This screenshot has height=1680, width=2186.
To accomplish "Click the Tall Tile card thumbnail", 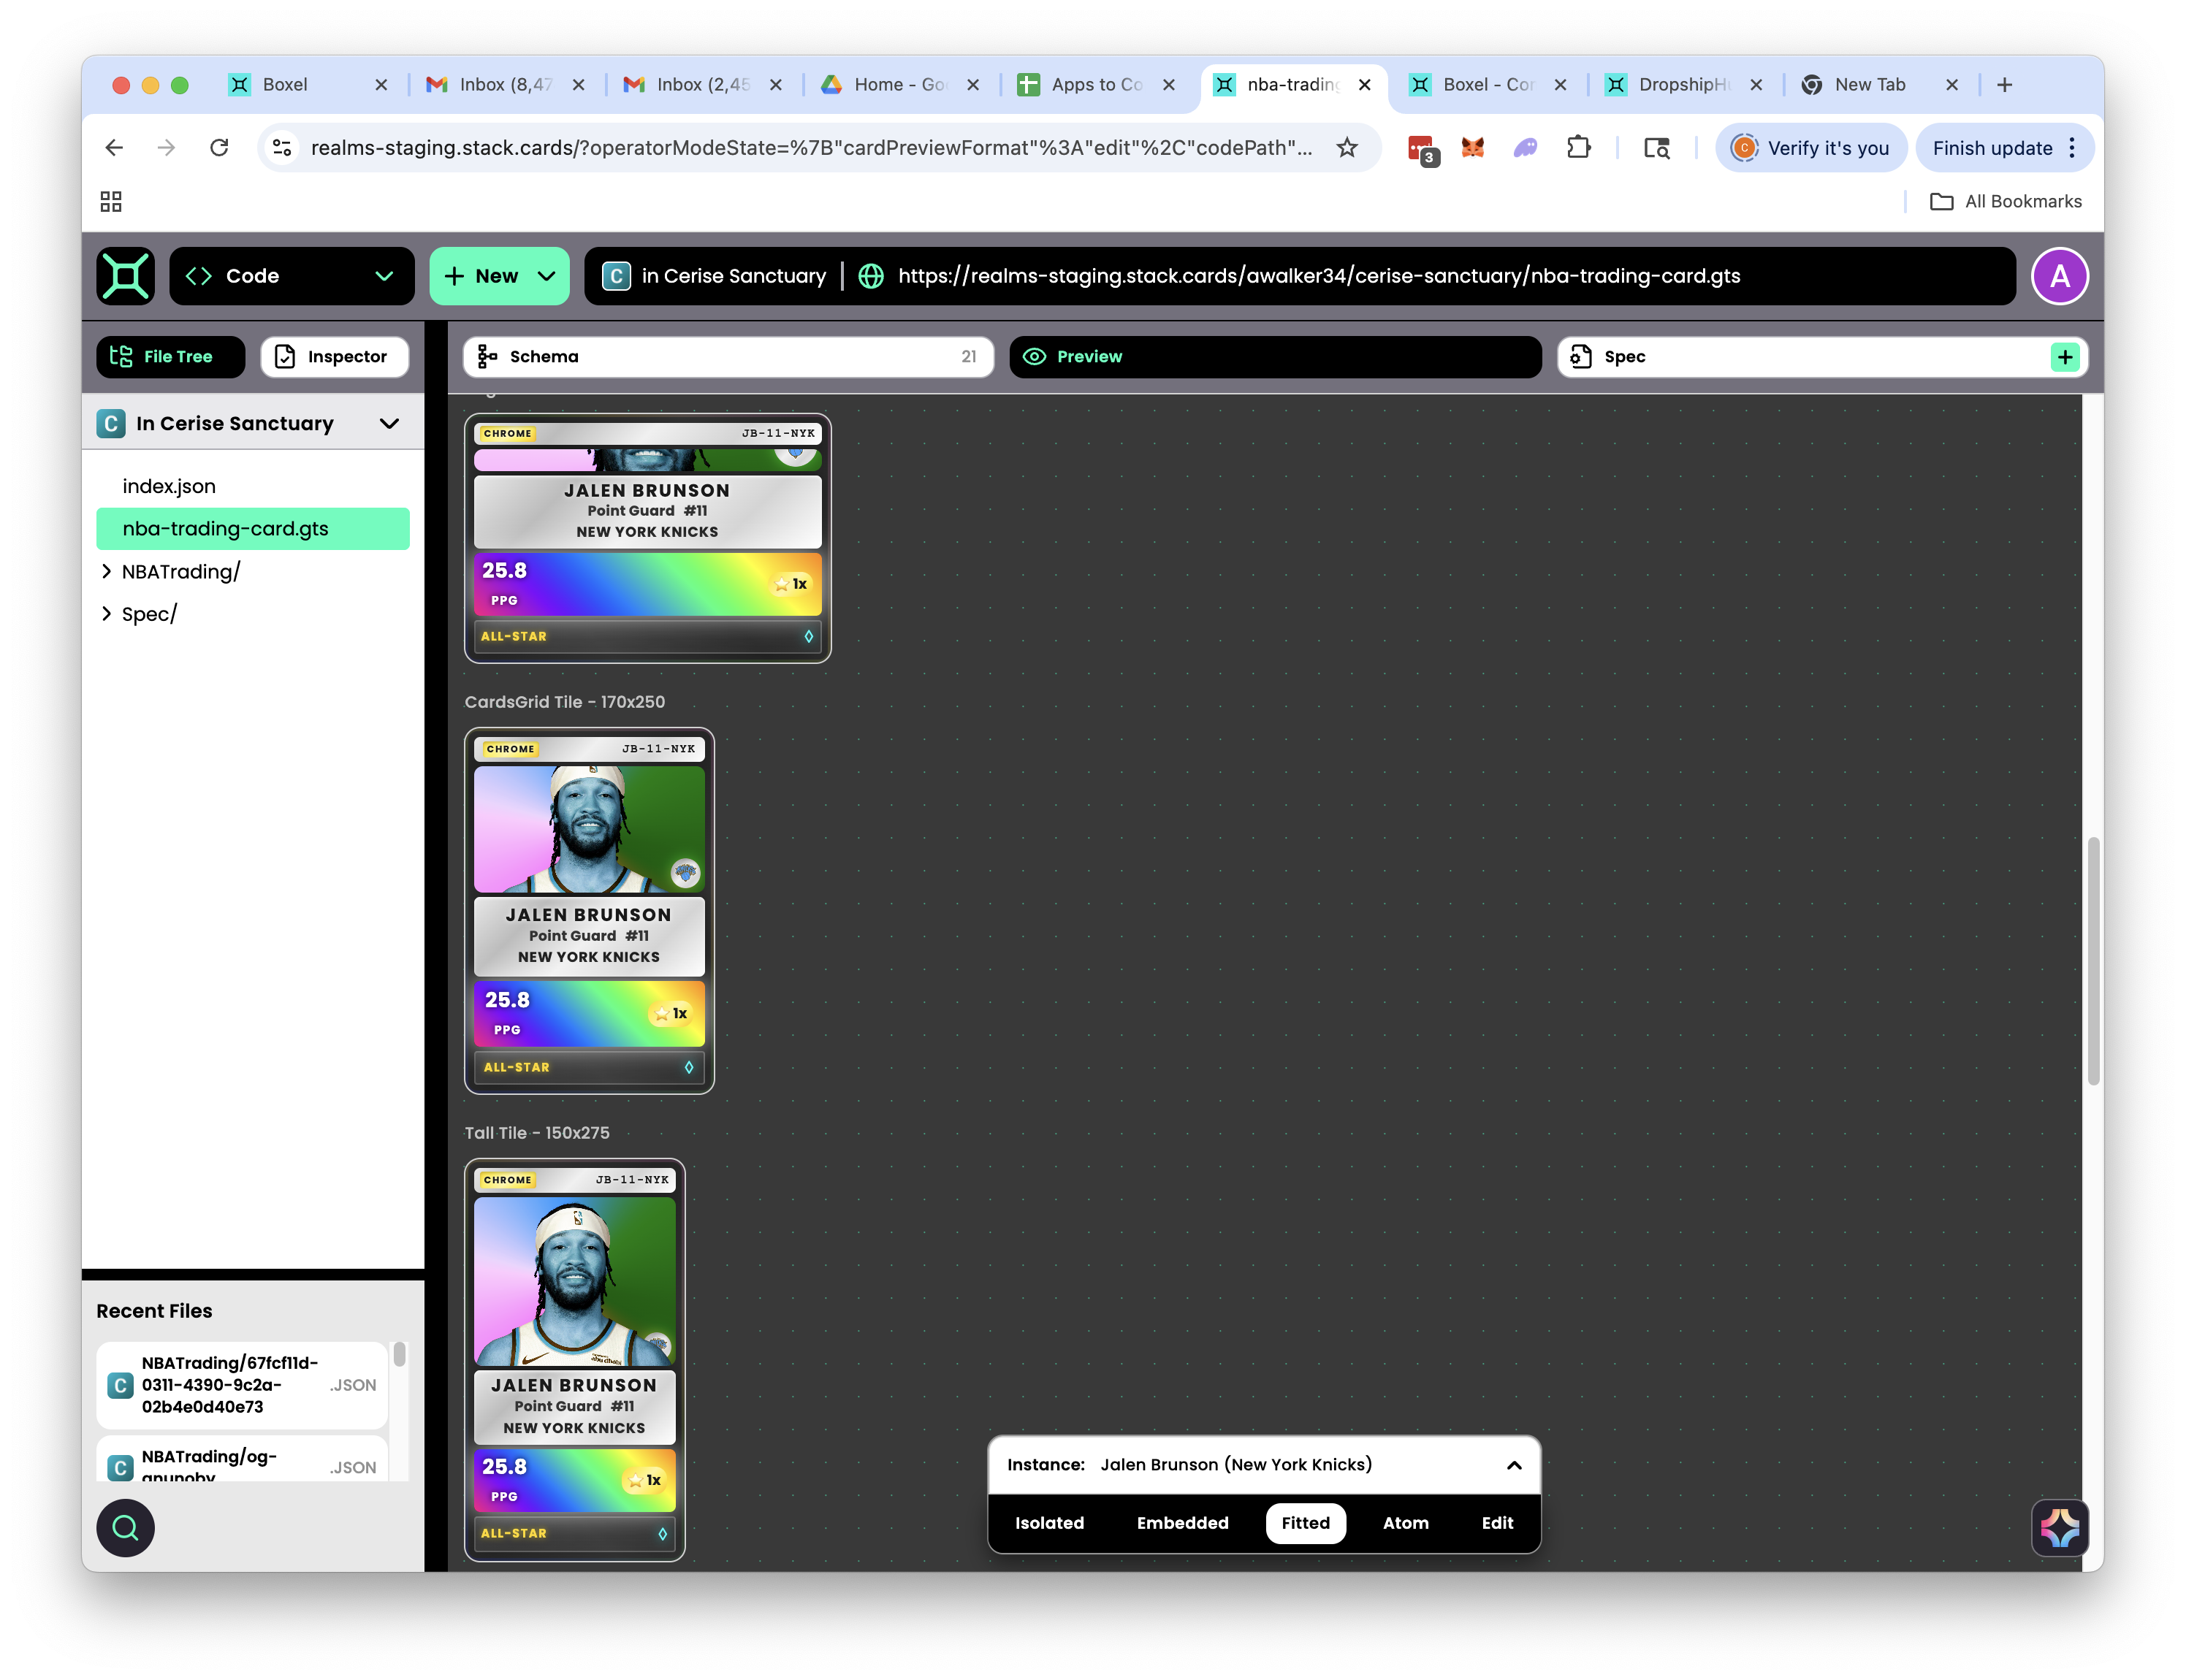I will click(x=574, y=1360).
